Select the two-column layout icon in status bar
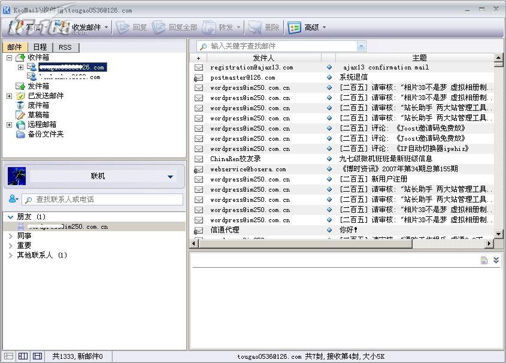Viewport: 506px width, 363px height. point(23,356)
